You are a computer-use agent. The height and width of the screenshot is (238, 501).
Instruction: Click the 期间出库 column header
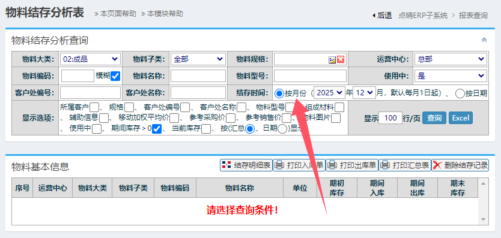pyautogui.click(x=417, y=188)
